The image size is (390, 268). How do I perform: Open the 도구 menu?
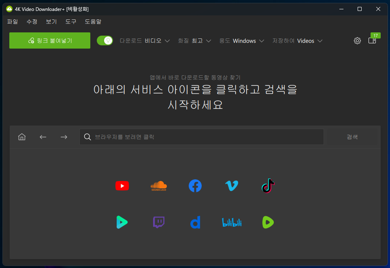point(70,21)
